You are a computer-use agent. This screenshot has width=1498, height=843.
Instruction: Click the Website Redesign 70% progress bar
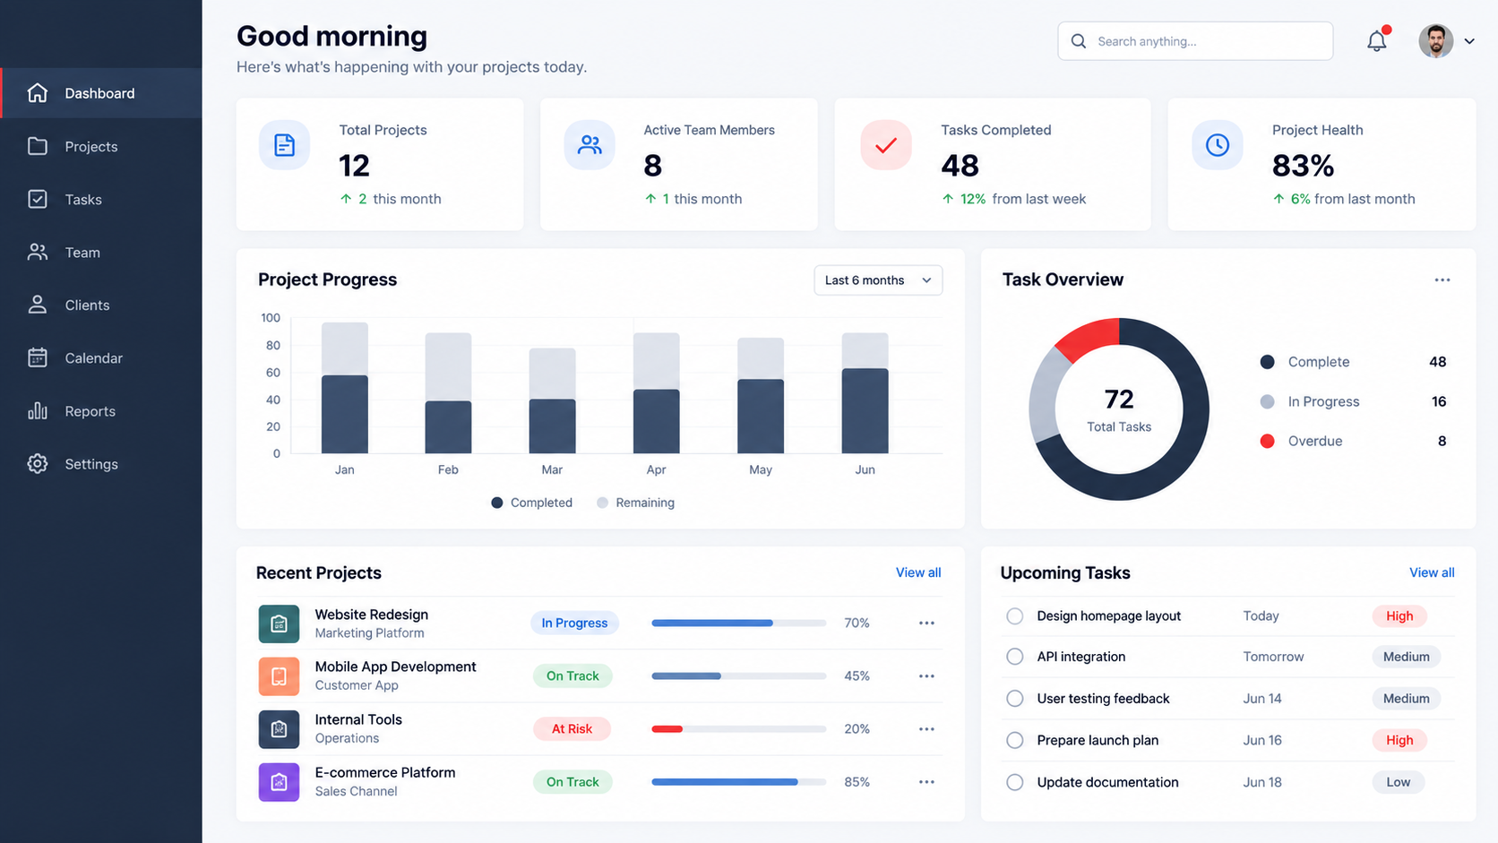point(739,623)
